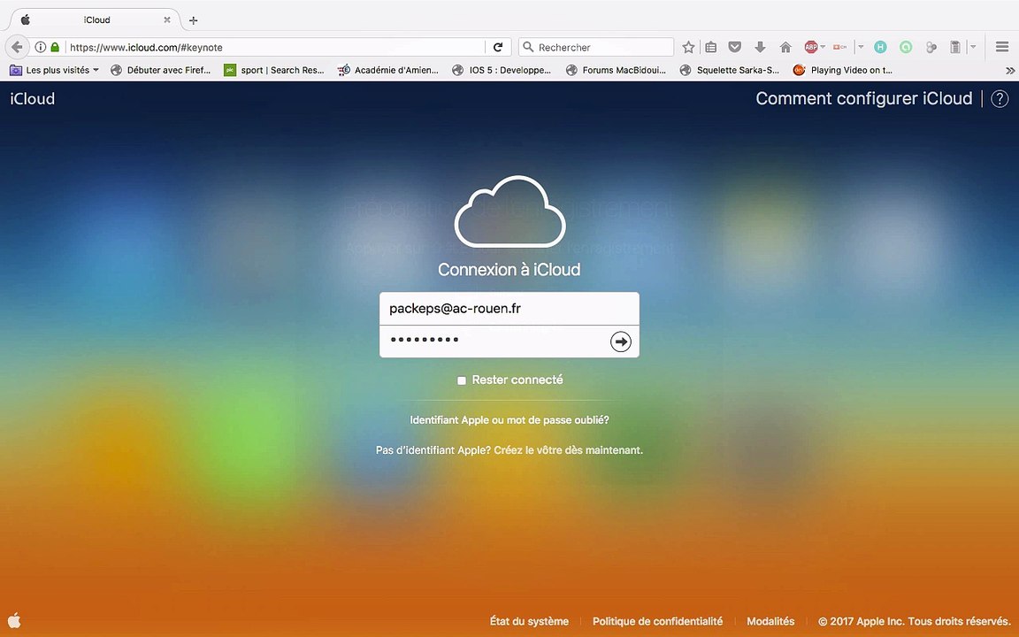Open the sport | Search Res... bookmark

[x=273, y=70]
